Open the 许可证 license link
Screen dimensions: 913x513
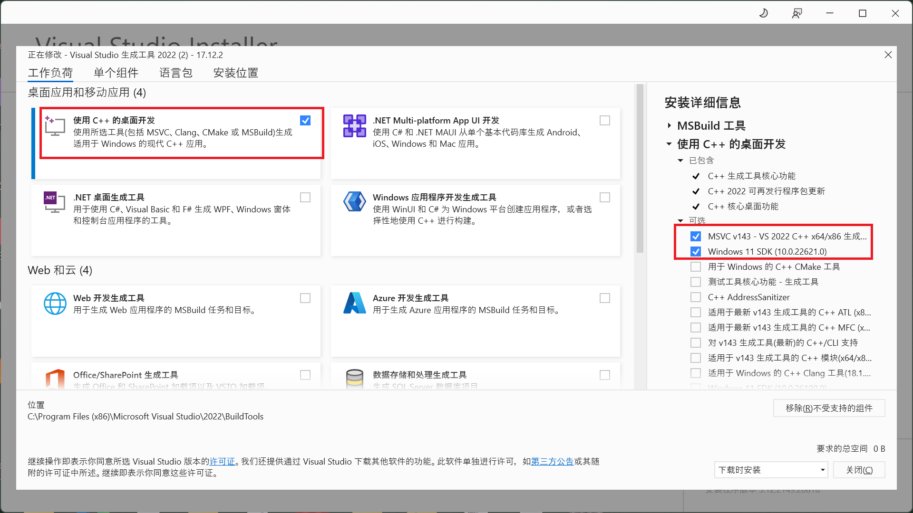tap(222, 462)
